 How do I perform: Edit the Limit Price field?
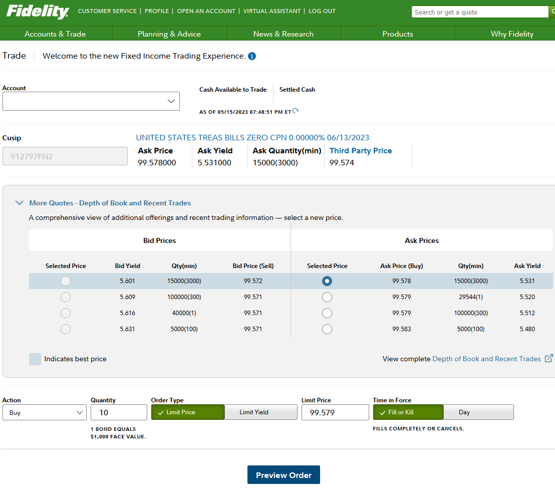(x=335, y=412)
